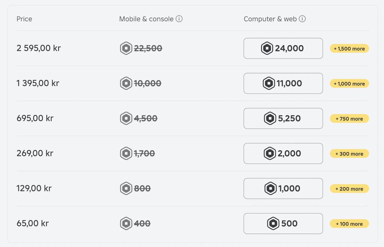
Task: Choose the 5,250 Robux purchase button
Action: coord(283,119)
